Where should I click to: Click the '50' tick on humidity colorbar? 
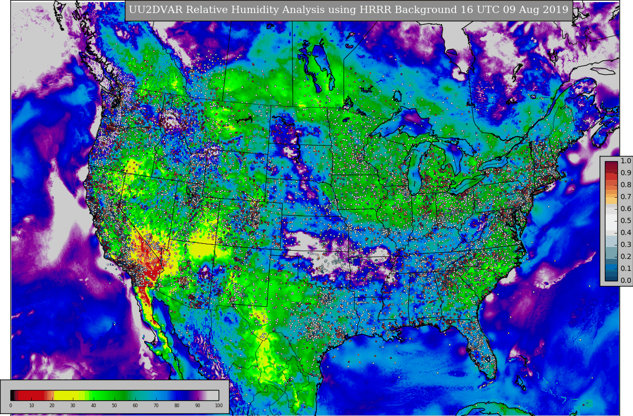[115, 406]
